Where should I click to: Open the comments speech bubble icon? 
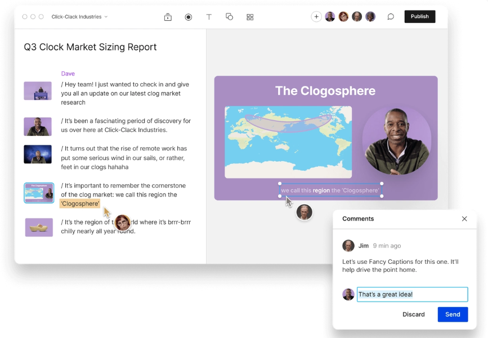pyautogui.click(x=390, y=17)
